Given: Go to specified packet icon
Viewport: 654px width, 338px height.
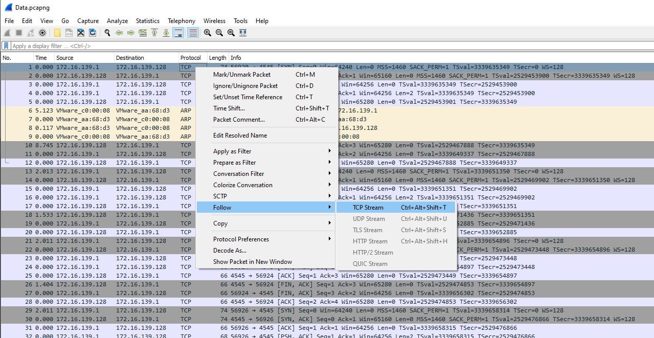Looking at the screenshot, I should [143, 33].
